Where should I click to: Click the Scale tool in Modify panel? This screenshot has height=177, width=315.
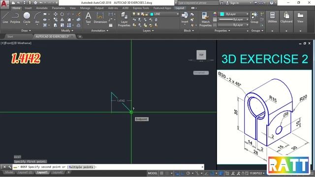pyautogui.click(x=63, y=25)
